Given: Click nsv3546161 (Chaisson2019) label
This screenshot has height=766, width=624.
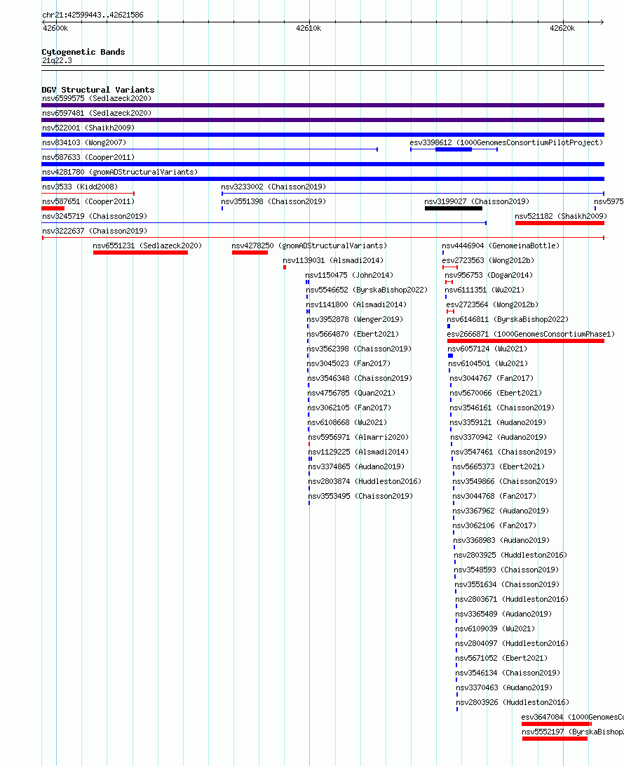Looking at the screenshot, I should point(503,408).
